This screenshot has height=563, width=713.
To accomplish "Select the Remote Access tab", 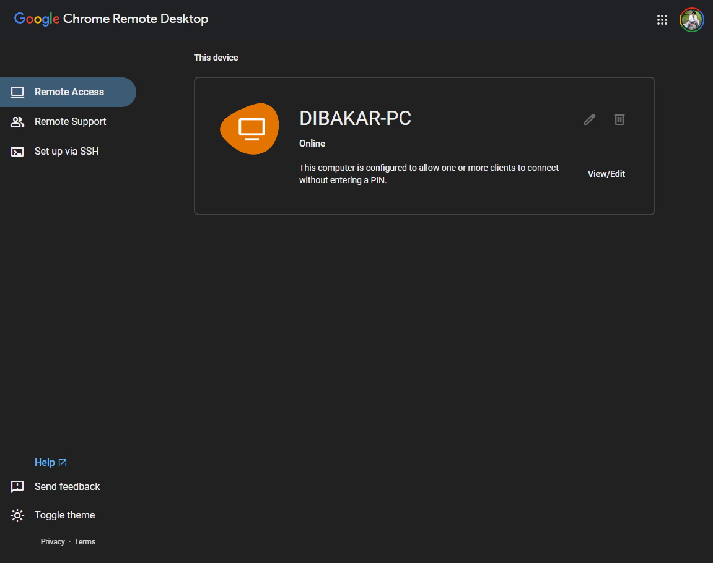I will (68, 92).
